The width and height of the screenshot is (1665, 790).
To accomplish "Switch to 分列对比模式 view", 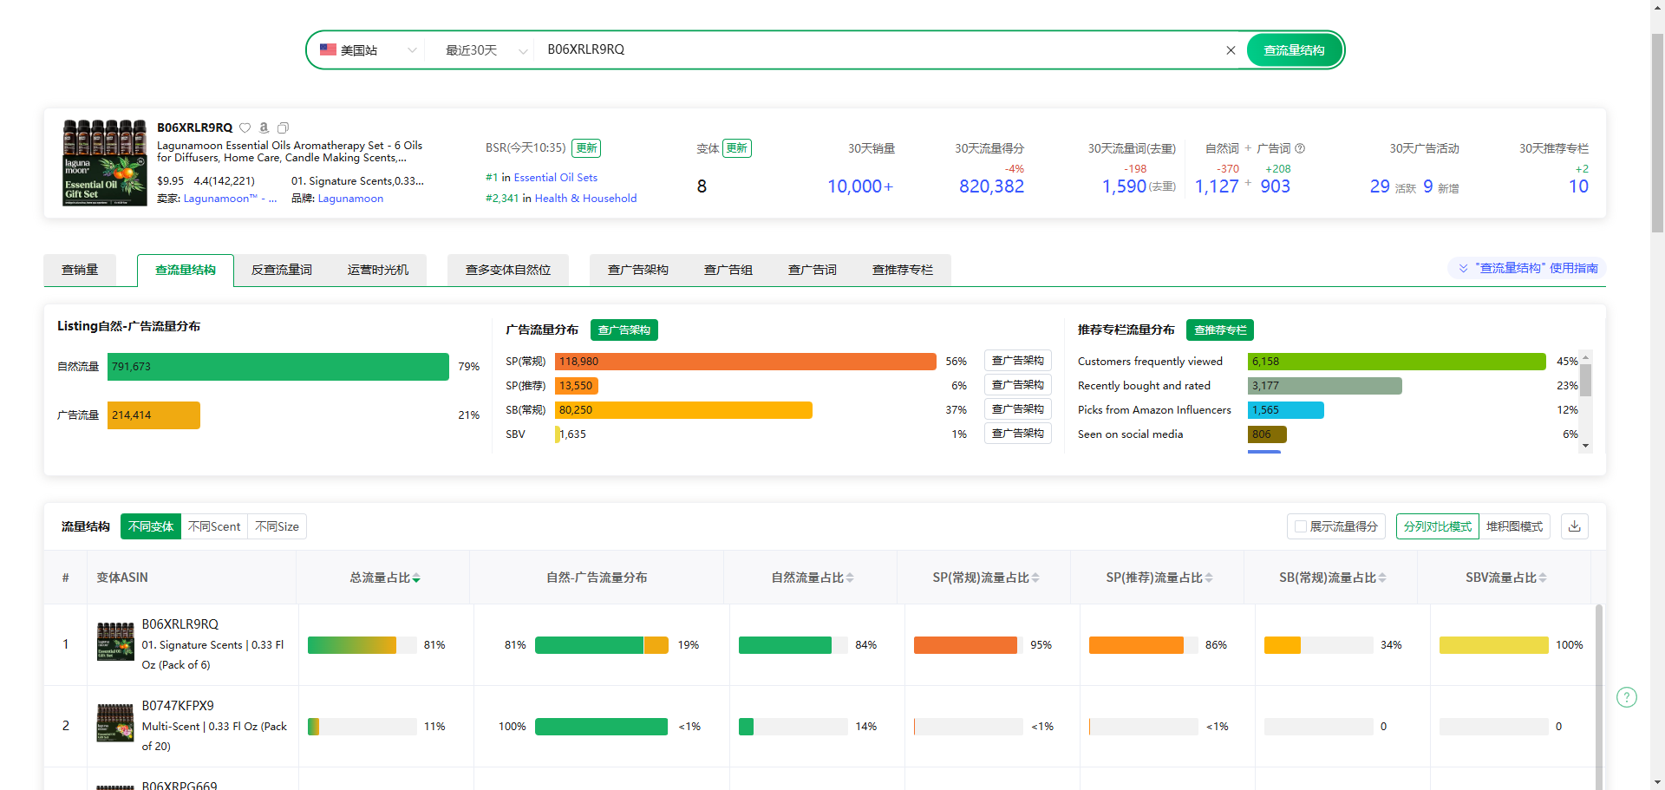I will point(1437,526).
